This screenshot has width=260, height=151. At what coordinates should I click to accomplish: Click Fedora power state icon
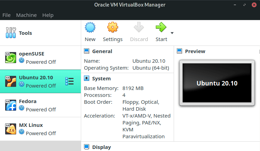click(22, 108)
